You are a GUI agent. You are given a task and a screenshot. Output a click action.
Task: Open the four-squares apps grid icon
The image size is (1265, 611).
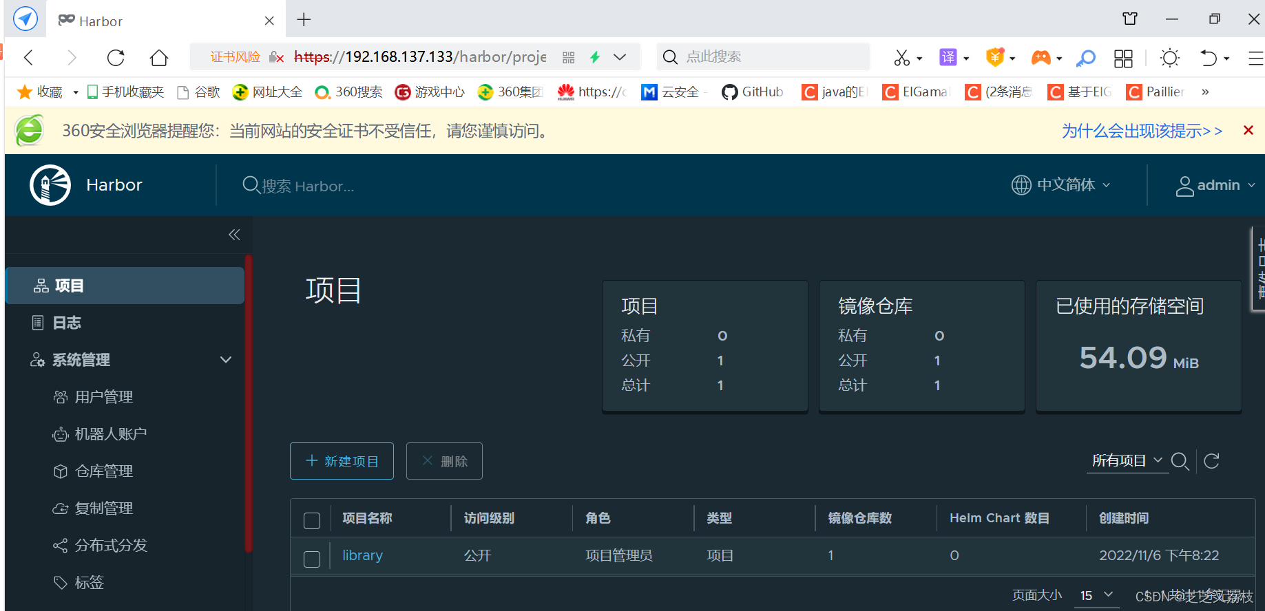pyautogui.click(x=1123, y=58)
